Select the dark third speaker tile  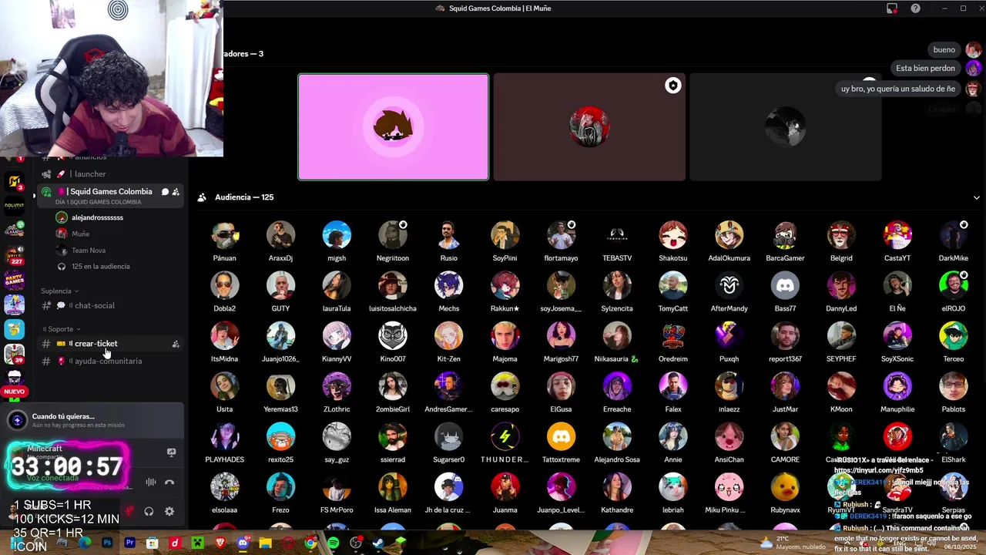pyautogui.click(x=785, y=126)
